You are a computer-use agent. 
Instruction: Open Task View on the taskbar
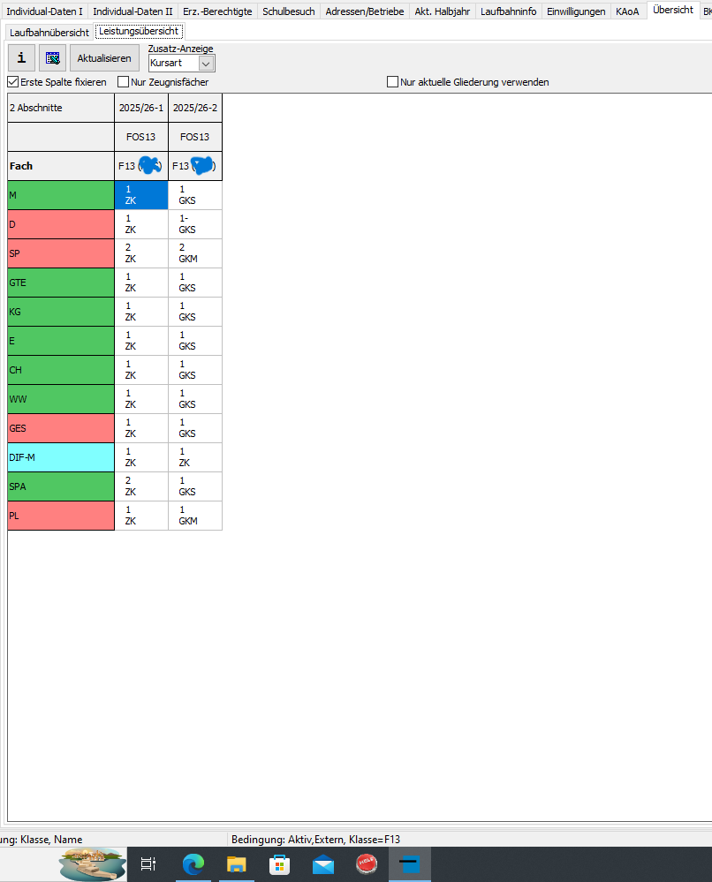(148, 864)
